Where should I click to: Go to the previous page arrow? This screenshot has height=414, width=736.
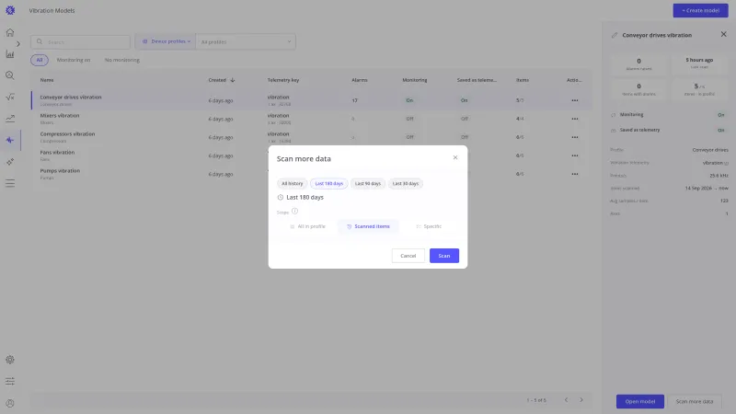[566, 400]
